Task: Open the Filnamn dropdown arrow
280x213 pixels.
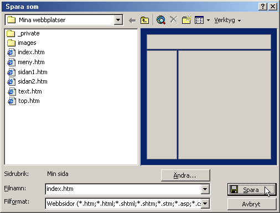Action: [205, 189]
